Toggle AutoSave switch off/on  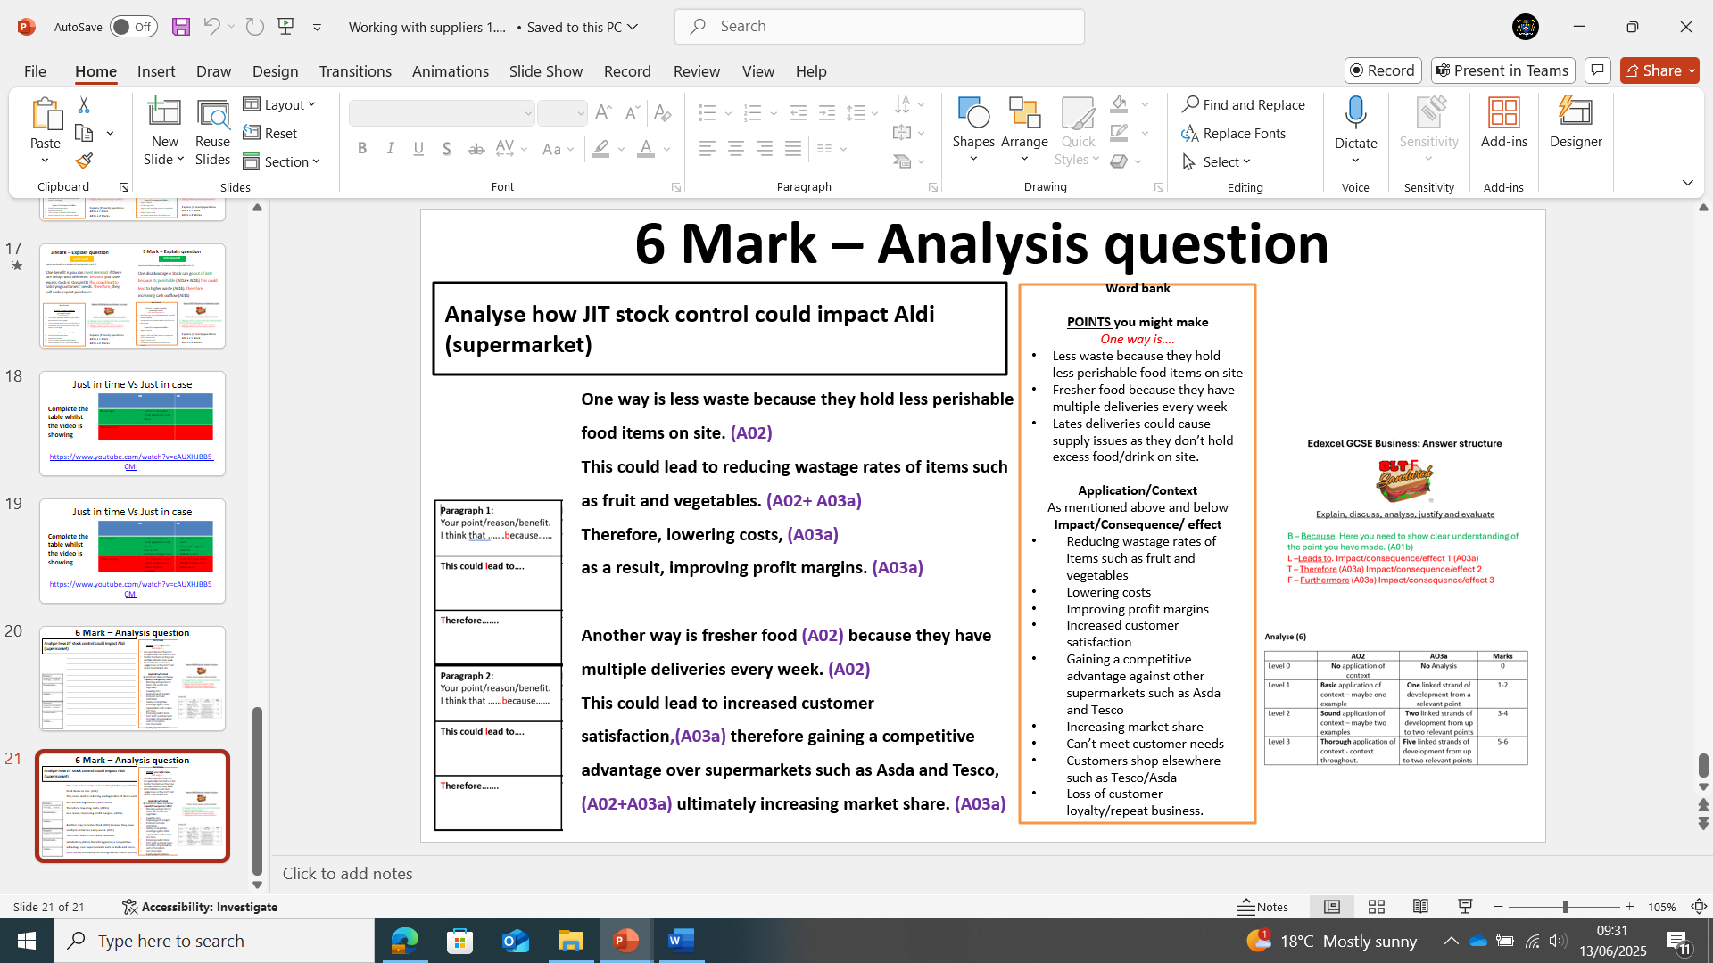click(134, 27)
